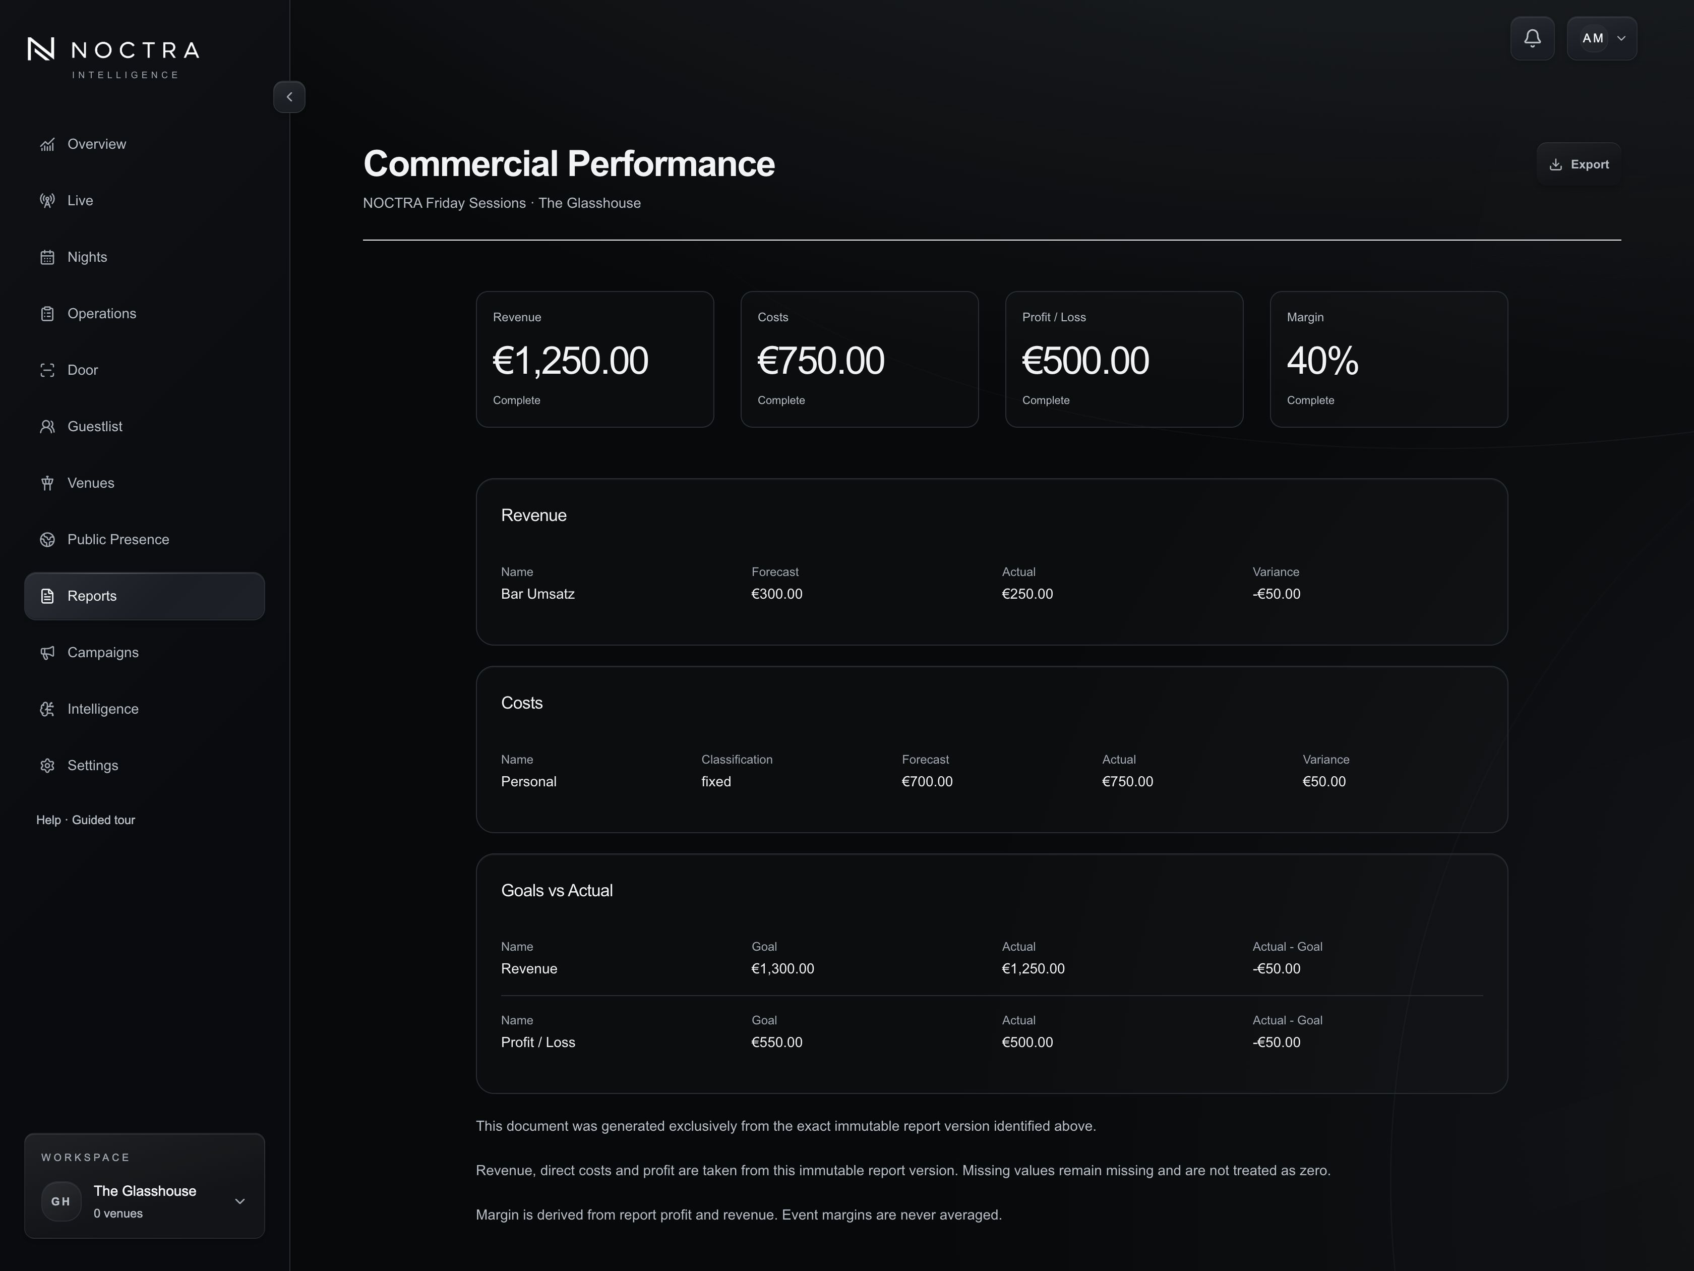Screen dimensions: 1694x1271
Task: Open the AM user account dropdown
Action: [x=1602, y=38]
